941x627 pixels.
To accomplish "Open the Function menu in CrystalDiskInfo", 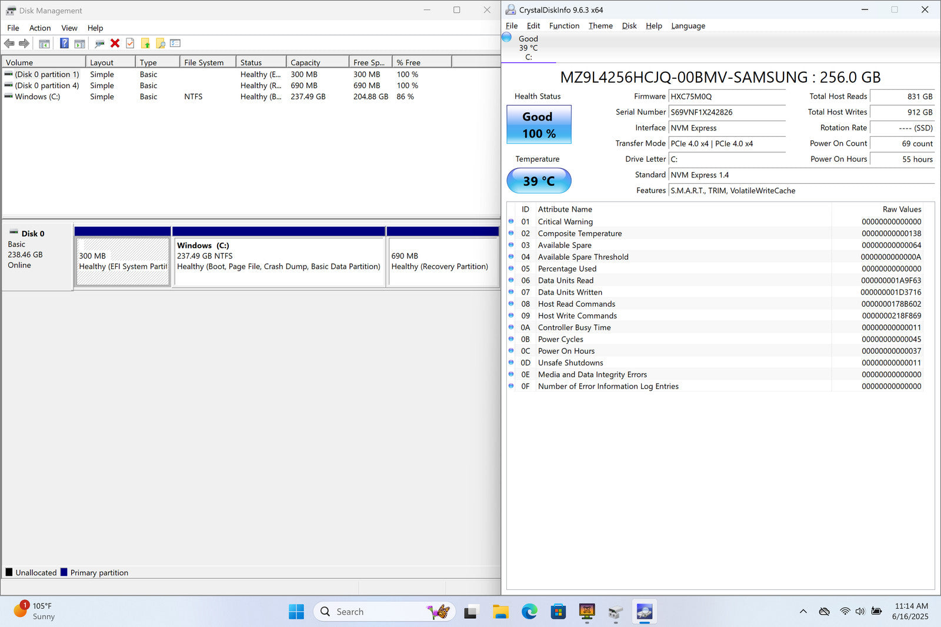I will [564, 26].
